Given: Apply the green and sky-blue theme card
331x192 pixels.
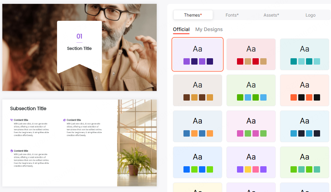Looking at the screenshot, I should (x=251, y=90).
